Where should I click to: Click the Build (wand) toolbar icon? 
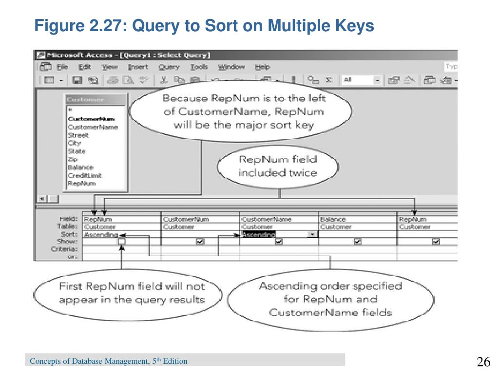pos(409,80)
